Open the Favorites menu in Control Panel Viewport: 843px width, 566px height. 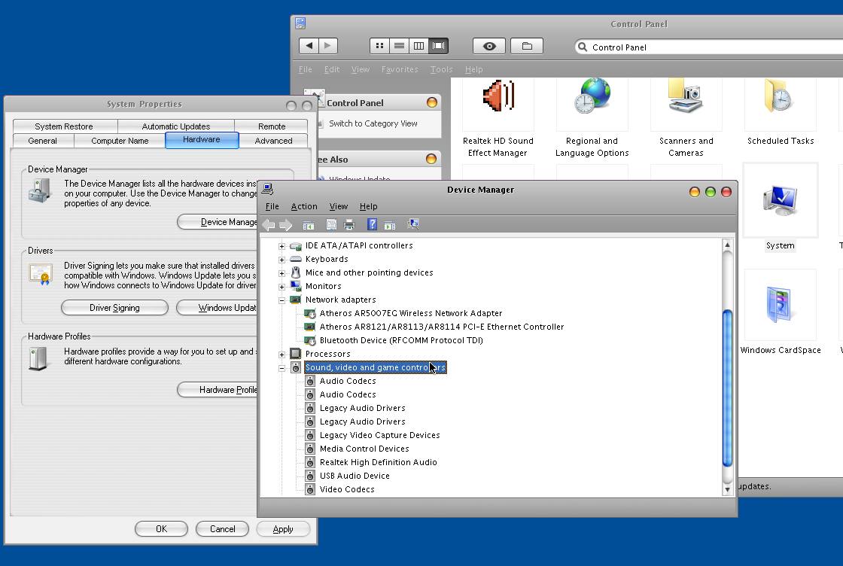click(400, 69)
